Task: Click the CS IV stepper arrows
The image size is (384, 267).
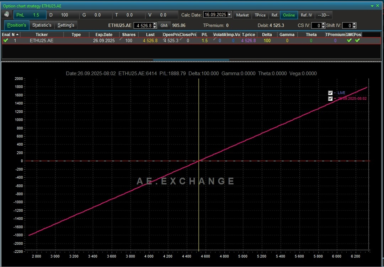Action: 323,25
